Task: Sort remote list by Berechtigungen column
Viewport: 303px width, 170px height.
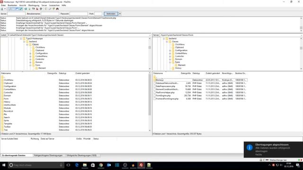Action: (227, 74)
